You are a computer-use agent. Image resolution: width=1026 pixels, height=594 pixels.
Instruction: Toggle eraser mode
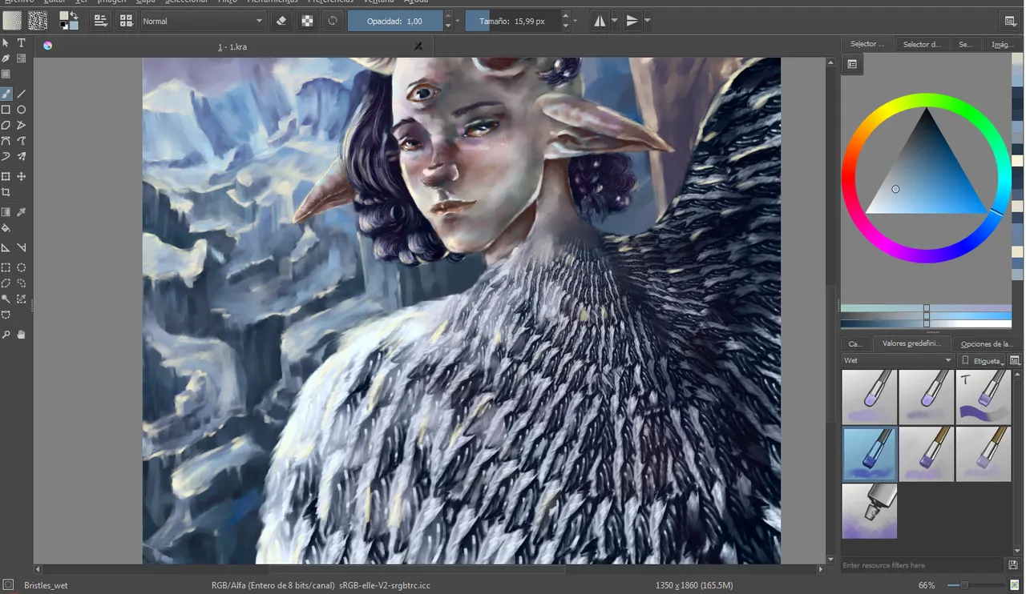(x=281, y=21)
